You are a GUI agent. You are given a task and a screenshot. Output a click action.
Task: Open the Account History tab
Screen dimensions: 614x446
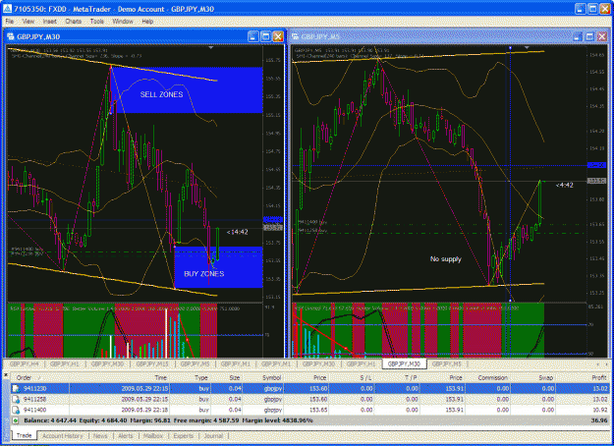tap(62, 436)
